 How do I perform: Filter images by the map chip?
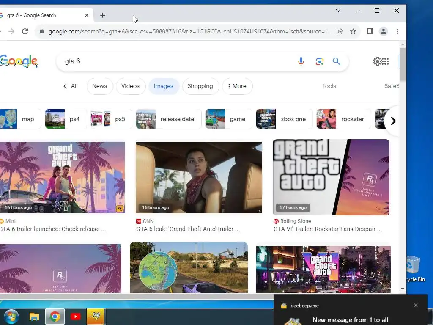[x=20, y=119]
